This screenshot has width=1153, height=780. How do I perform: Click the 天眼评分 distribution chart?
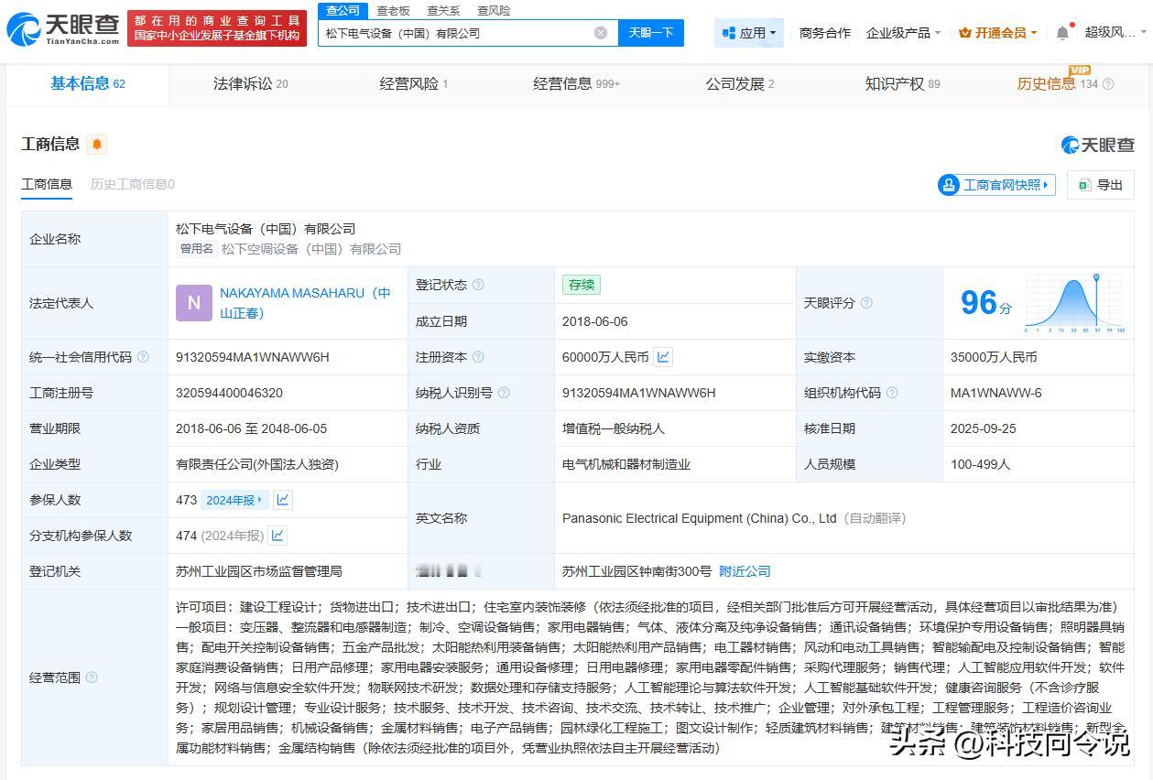click(1075, 303)
